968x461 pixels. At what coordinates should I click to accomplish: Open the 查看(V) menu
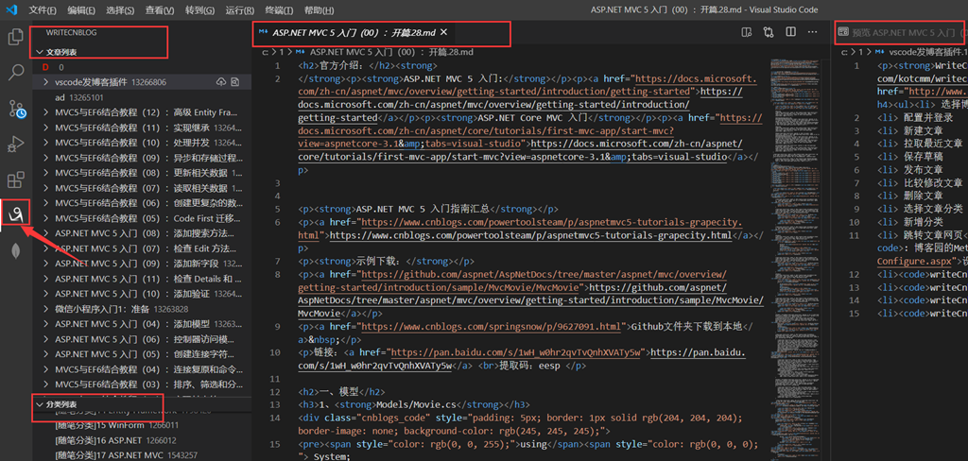[159, 9]
